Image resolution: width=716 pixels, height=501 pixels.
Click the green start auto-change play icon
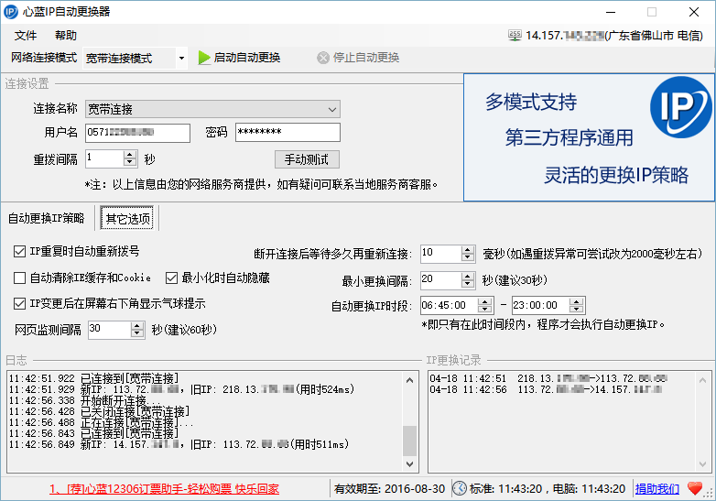tap(204, 58)
